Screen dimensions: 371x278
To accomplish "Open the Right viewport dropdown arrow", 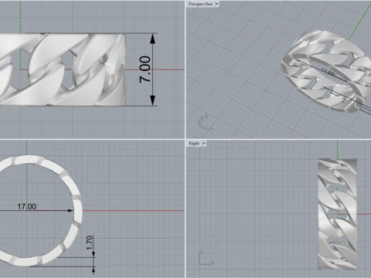I will coord(204,144).
